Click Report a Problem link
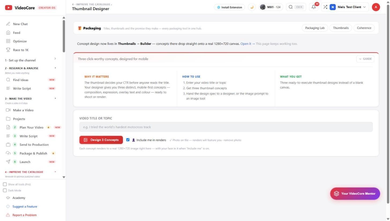 click(24, 215)
